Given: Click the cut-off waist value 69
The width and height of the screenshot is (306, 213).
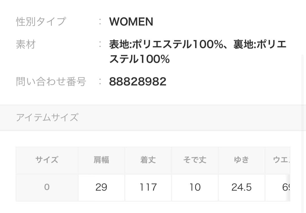Looking at the screenshot, I should coord(285,187).
